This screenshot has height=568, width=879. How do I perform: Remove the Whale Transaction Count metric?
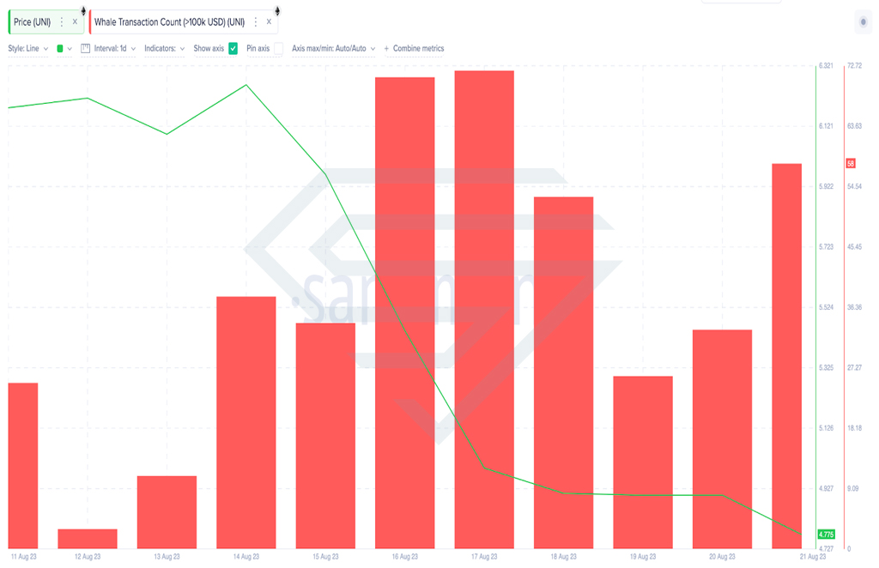pyautogui.click(x=269, y=21)
